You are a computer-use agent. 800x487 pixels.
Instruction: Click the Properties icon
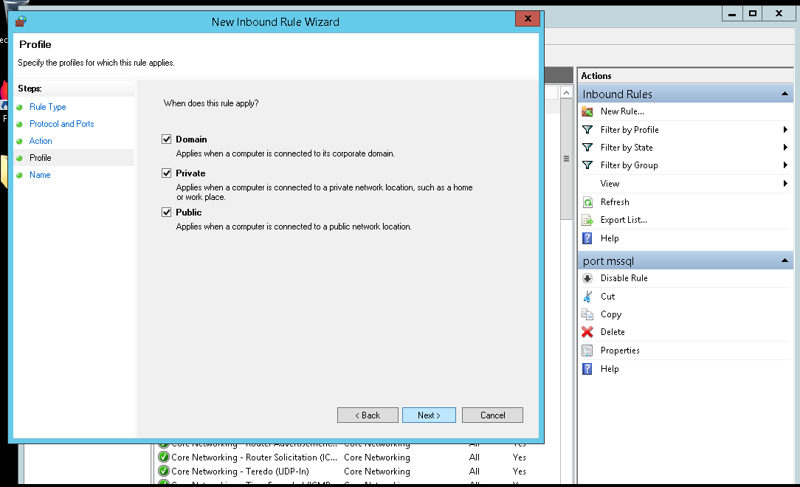pyautogui.click(x=587, y=350)
